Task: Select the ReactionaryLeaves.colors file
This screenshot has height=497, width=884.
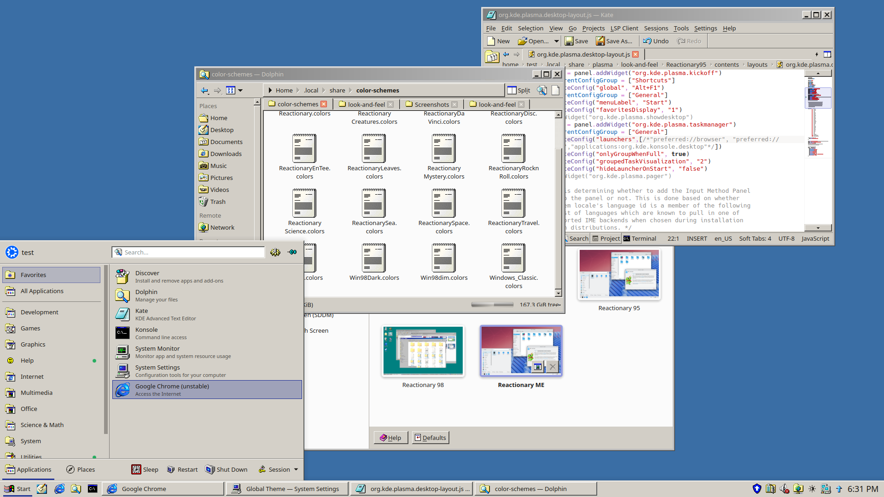Action: coord(374,157)
